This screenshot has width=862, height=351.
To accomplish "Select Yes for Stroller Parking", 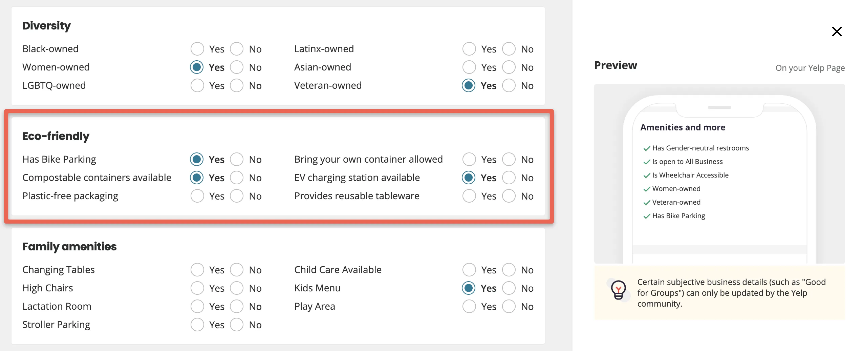I will tap(197, 325).
